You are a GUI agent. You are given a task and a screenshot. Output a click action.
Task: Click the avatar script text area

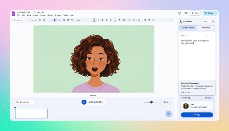pos(197,58)
